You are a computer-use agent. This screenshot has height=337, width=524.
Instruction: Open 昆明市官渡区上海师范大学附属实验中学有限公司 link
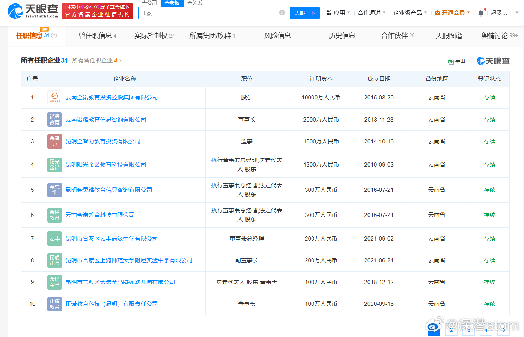click(x=129, y=260)
